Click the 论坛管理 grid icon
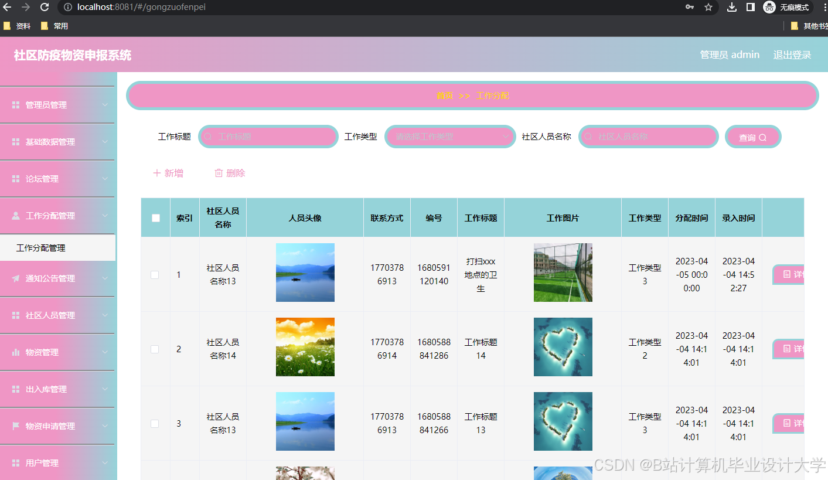This screenshot has height=480, width=828. click(x=16, y=179)
